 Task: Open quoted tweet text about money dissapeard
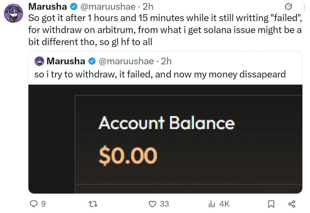click(x=160, y=75)
